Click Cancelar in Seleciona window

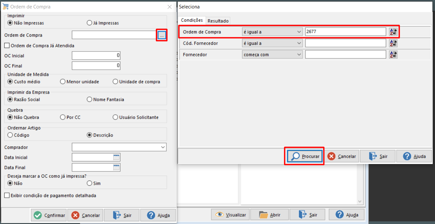(x=342, y=156)
